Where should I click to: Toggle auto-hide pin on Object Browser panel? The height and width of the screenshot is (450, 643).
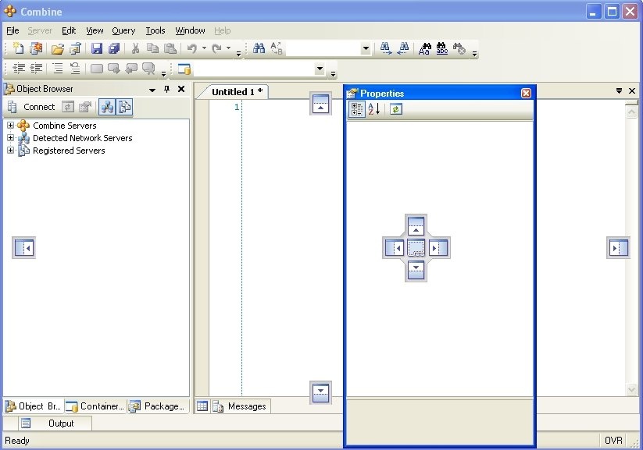(166, 89)
